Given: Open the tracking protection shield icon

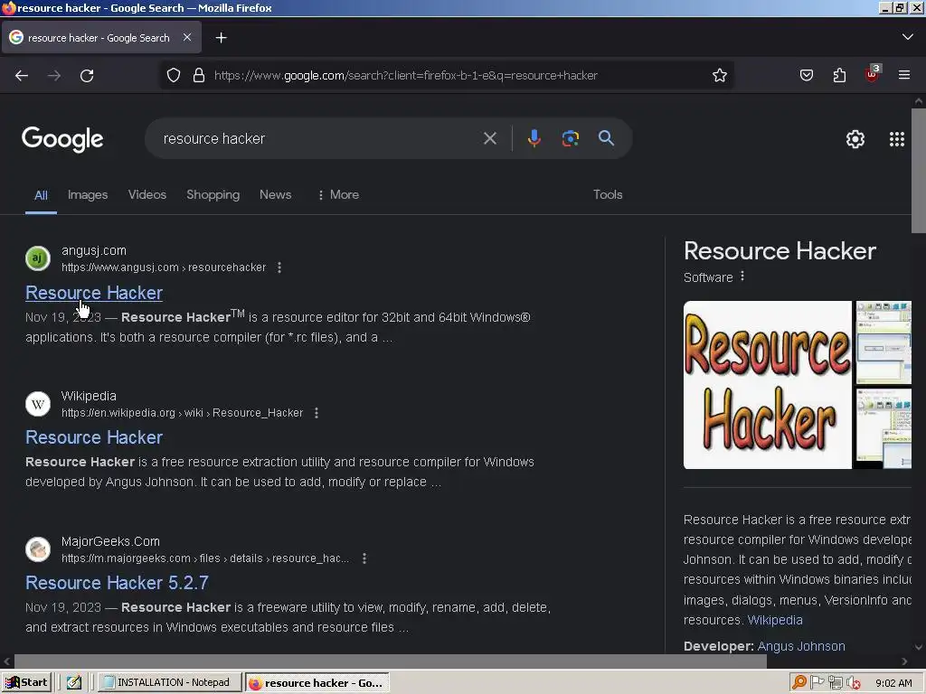Looking at the screenshot, I should click(x=173, y=76).
